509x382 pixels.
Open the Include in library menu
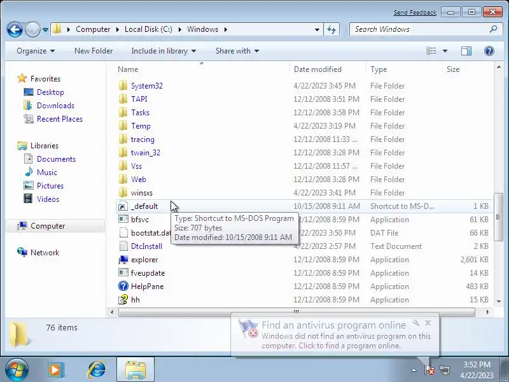[x=164, y=51]
